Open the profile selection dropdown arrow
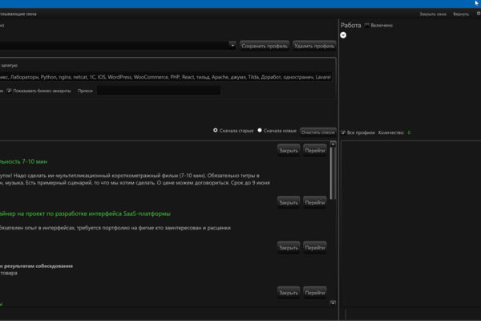The width and height of the screenshot is (481, 321). 232,46
